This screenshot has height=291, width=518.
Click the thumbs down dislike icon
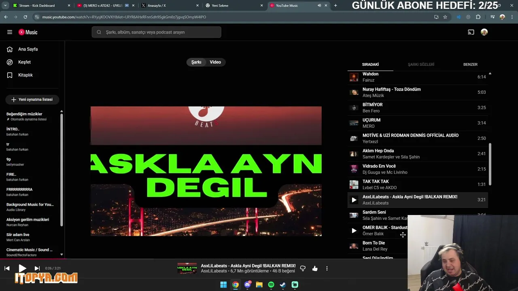pos(303,268)
